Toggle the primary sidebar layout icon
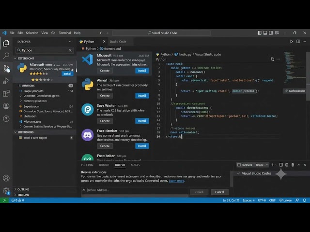310x232 pixels. click(x=260, y=33)
